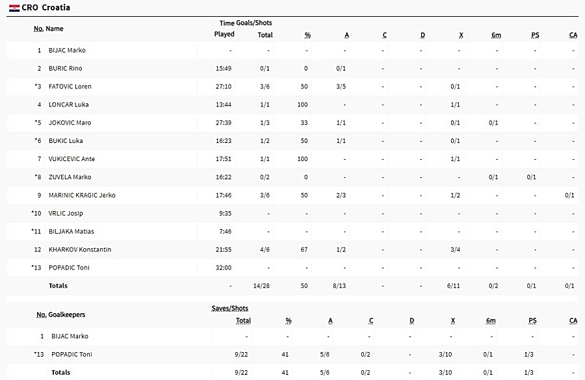Click the X column header in player table
The image size is (585, 380).
(x=461, y=35)
